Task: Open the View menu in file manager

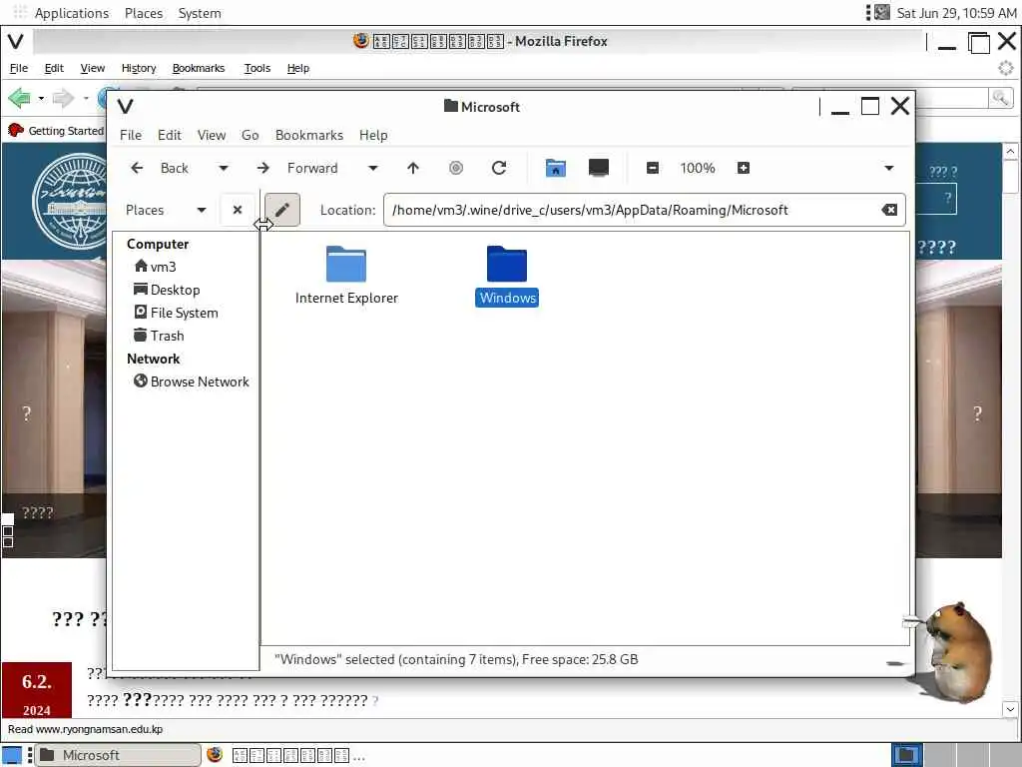Action: [x=212, y=135]
